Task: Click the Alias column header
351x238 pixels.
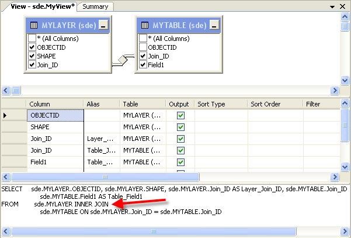Action: (102, 104)
